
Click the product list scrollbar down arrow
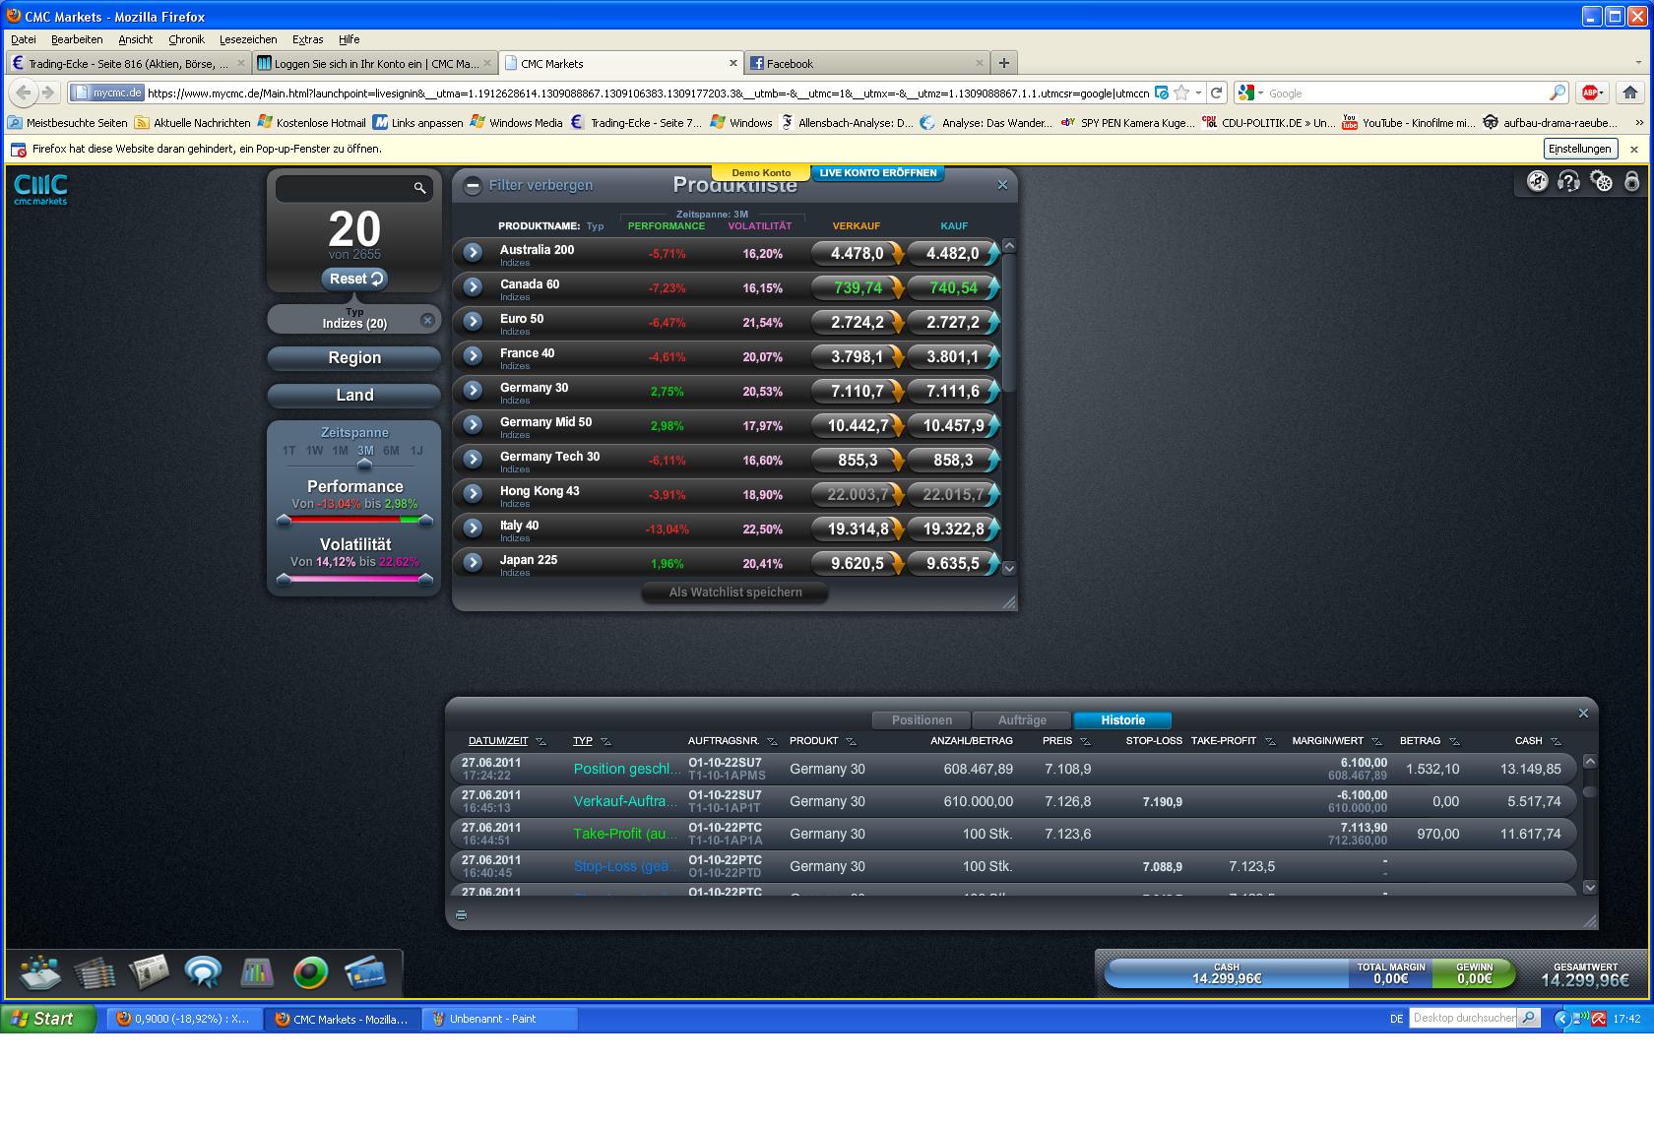coord(1008,568)
